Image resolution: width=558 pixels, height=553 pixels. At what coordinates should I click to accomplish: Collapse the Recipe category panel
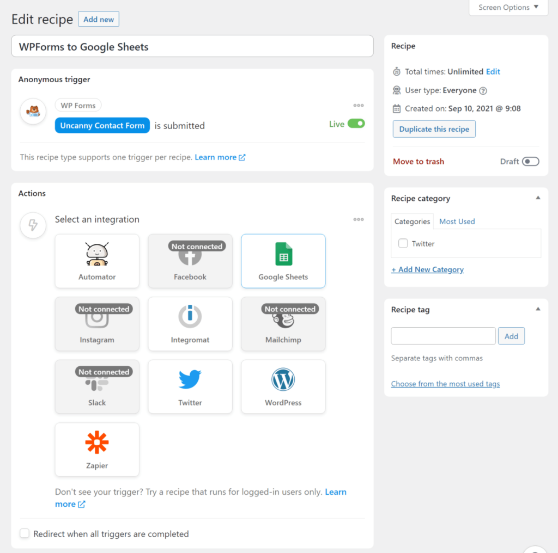tap(538, 198)
